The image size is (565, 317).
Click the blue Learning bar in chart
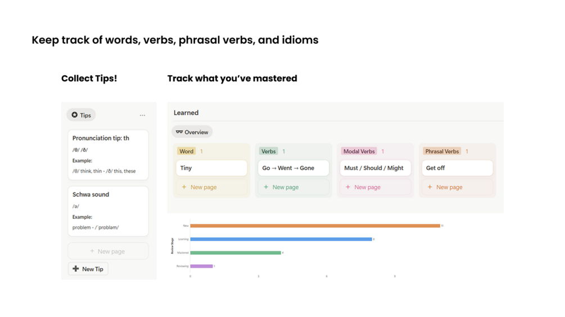click(281, 239)
